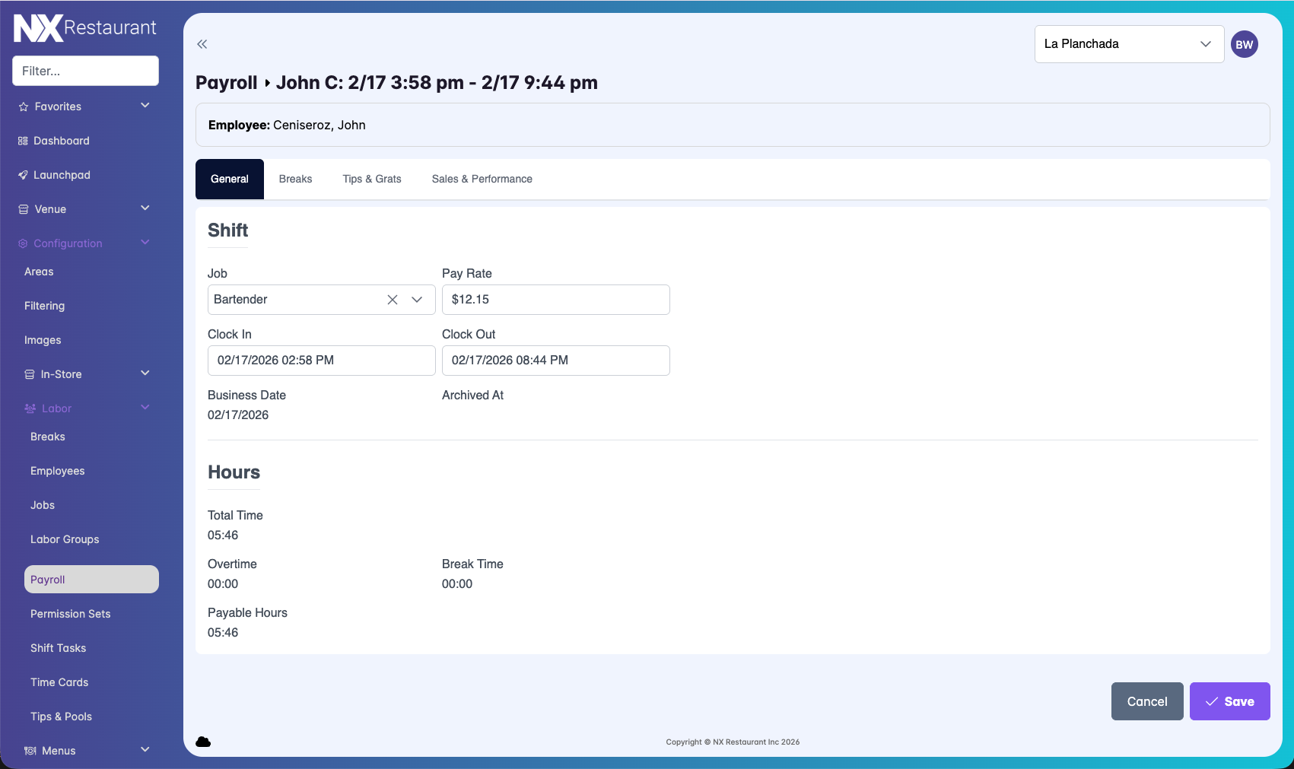Open Launchpad rocket icon in sidebar
1294x769 pixels.
click(23, 175)
